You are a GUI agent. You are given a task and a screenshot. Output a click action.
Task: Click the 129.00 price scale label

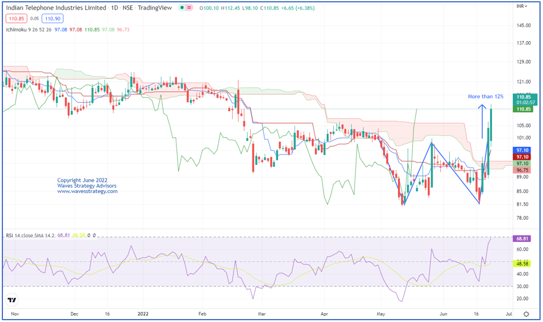[523, 62]
